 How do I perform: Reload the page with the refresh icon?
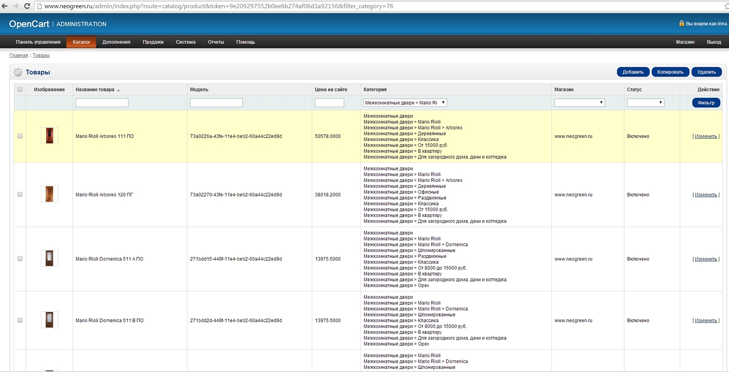[27, 6]
